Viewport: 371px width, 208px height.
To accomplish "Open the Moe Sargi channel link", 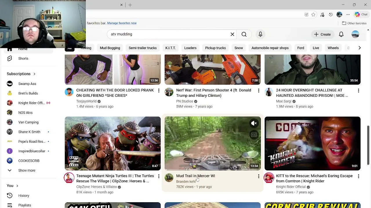I will pyautogui.click(x=284, y=101).
